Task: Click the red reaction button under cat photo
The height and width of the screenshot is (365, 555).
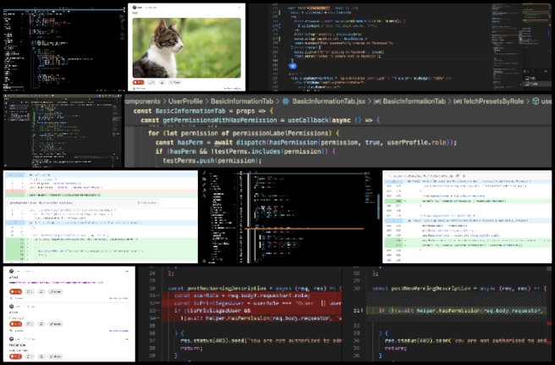Action: coord(138,82)
